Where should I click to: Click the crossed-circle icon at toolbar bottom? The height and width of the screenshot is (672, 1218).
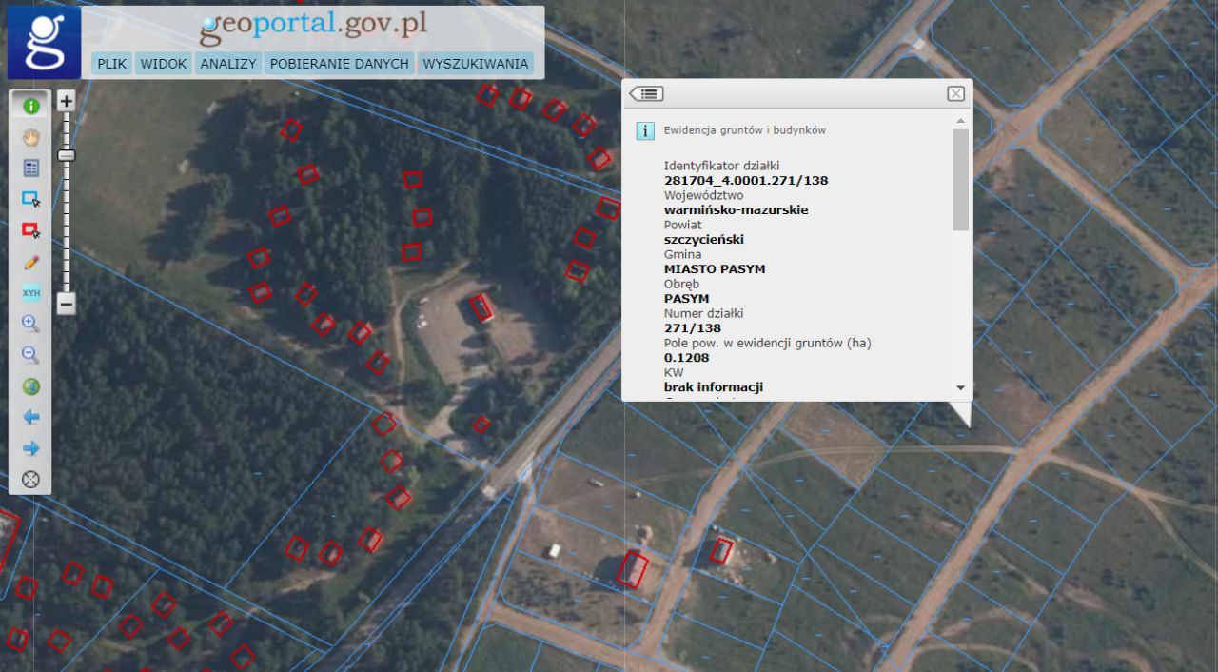(30, 479)
